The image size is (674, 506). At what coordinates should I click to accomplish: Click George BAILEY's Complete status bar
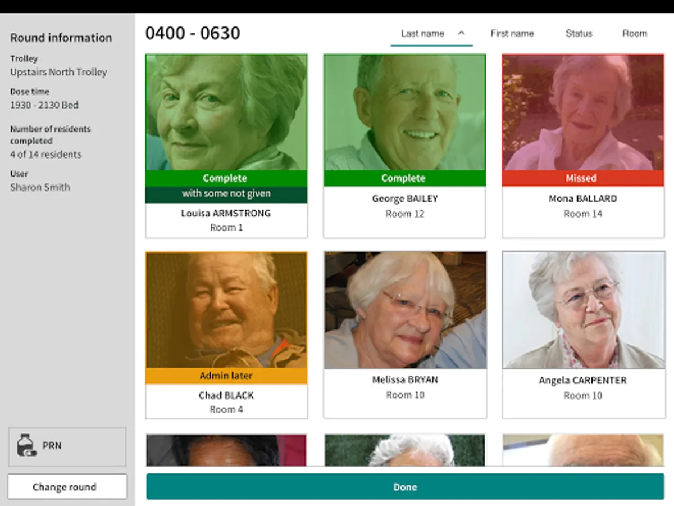click(x=404, y=178)
